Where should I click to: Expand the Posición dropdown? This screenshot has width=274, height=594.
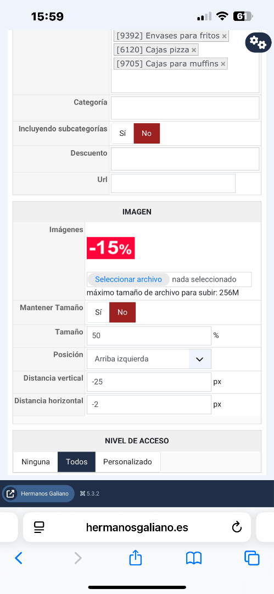pos(149,359)
